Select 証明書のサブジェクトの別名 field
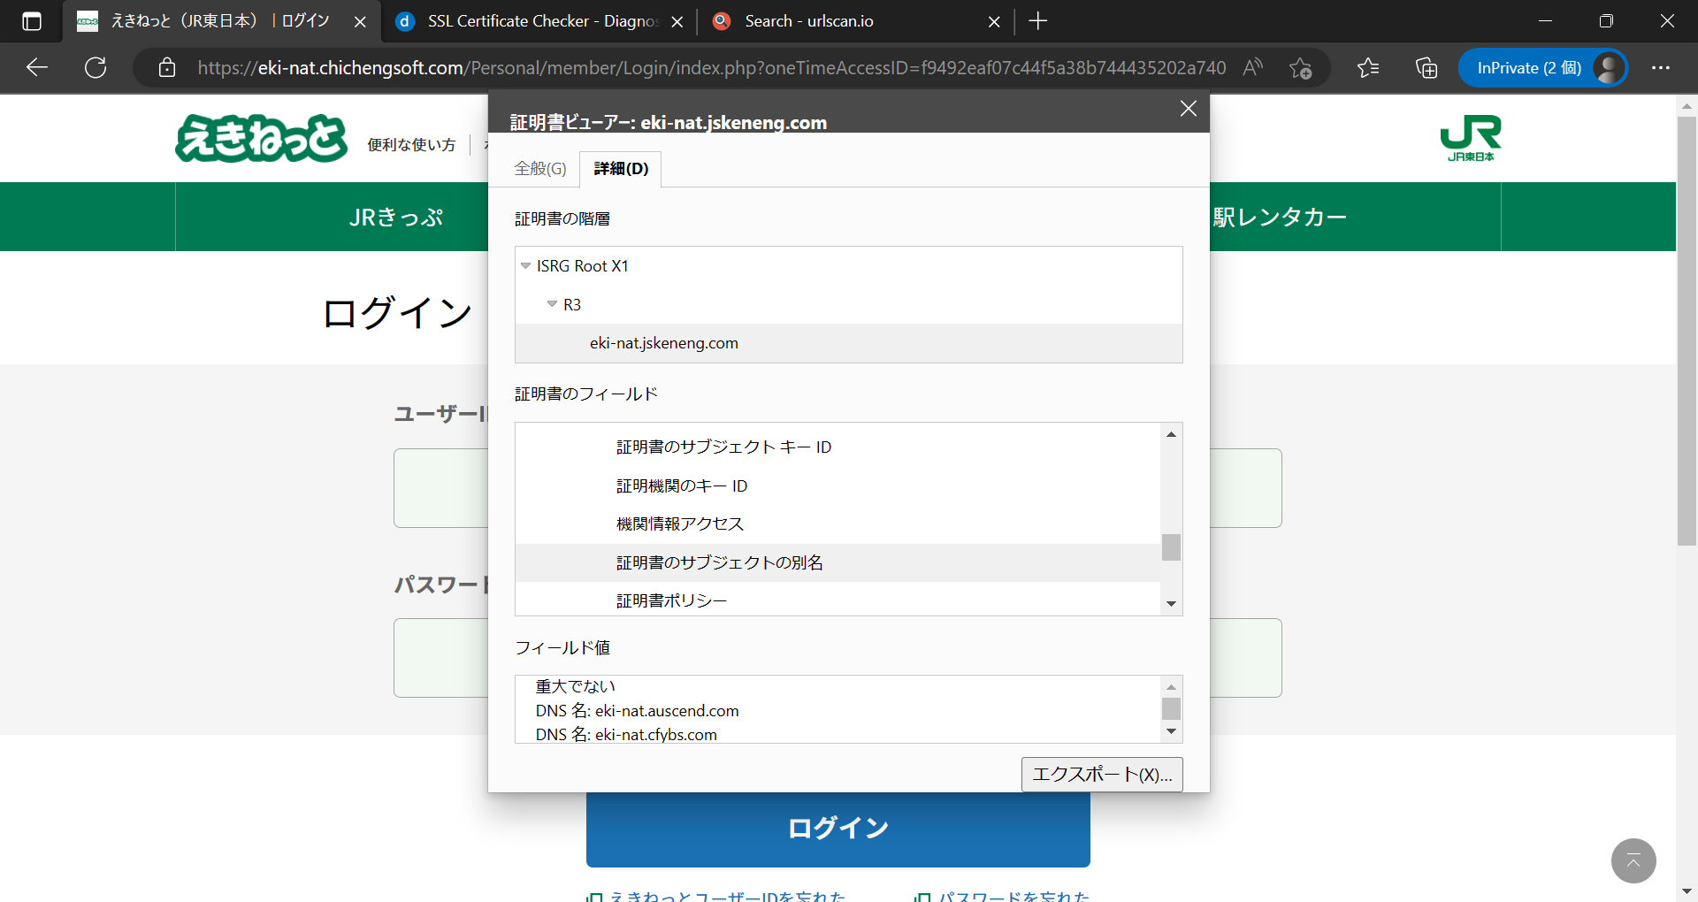 [x=838, y=562]
